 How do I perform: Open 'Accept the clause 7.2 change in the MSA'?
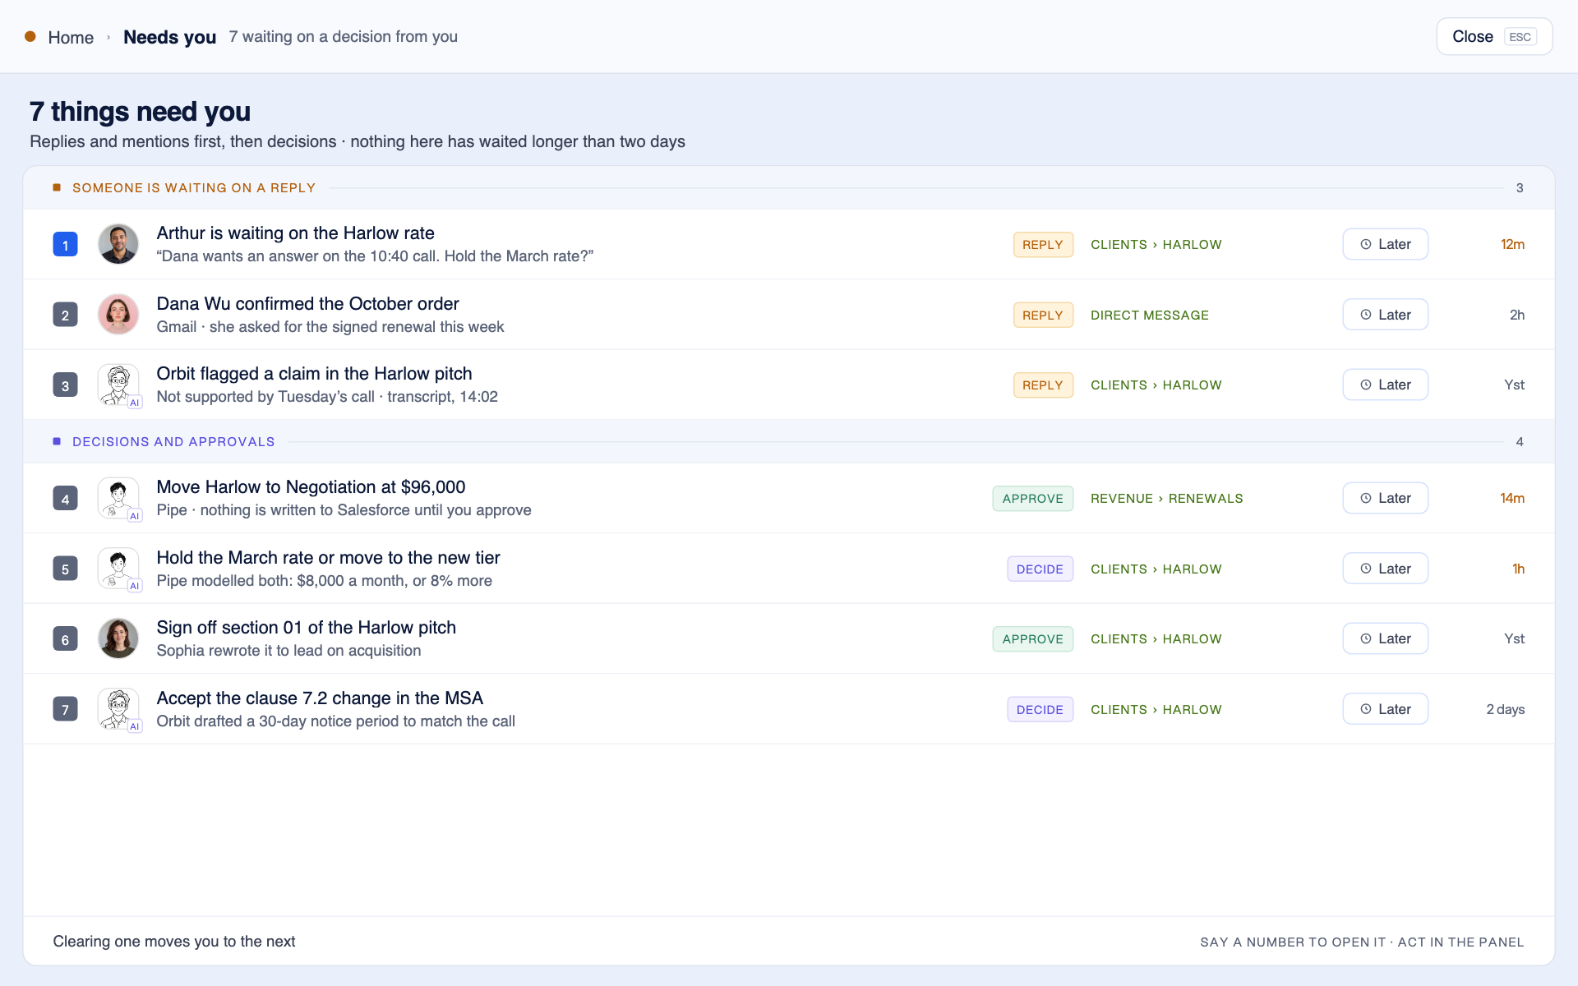coord(320,698)
